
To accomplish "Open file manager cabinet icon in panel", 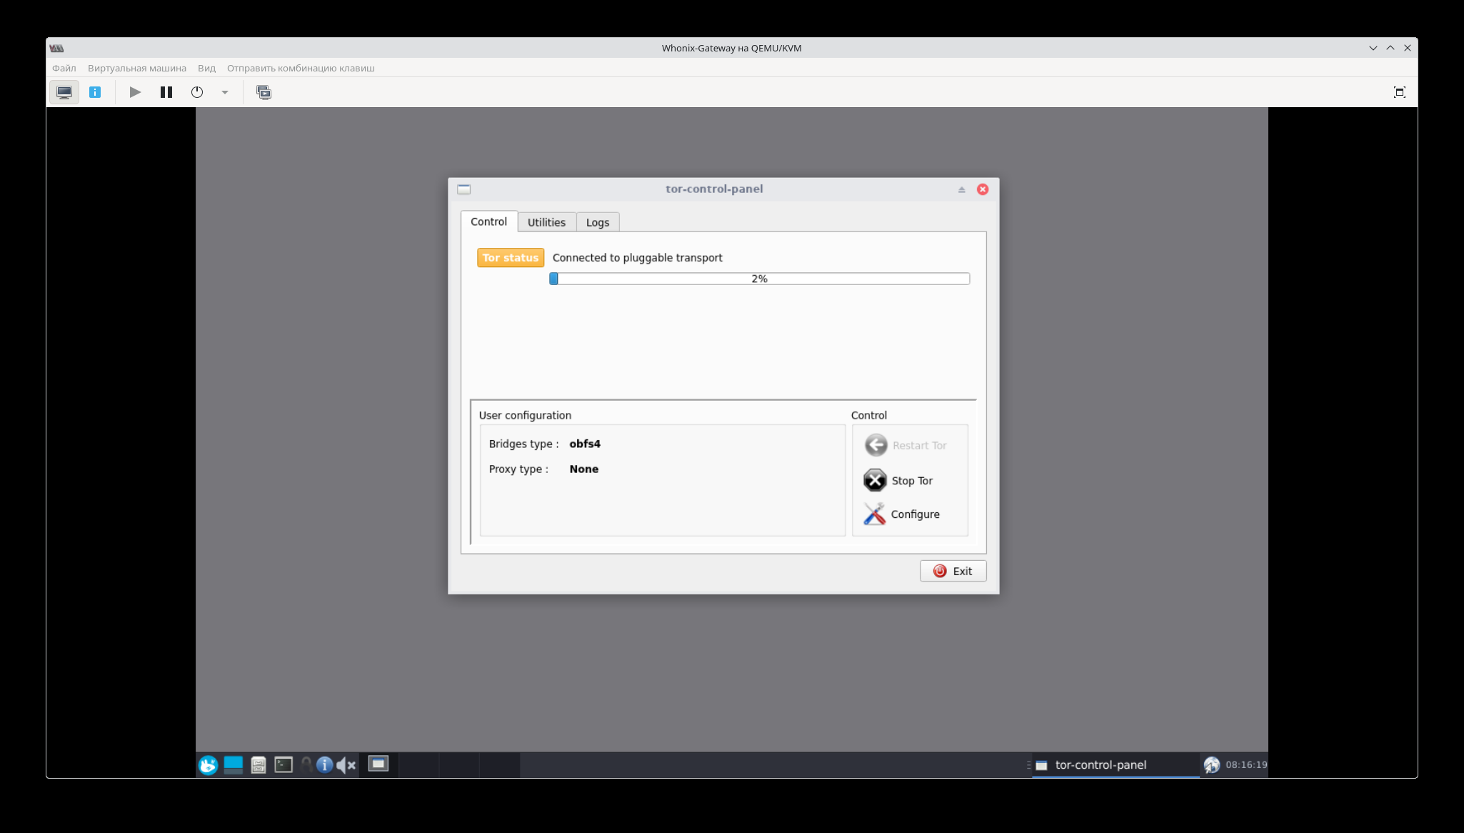I will (259, 765).
